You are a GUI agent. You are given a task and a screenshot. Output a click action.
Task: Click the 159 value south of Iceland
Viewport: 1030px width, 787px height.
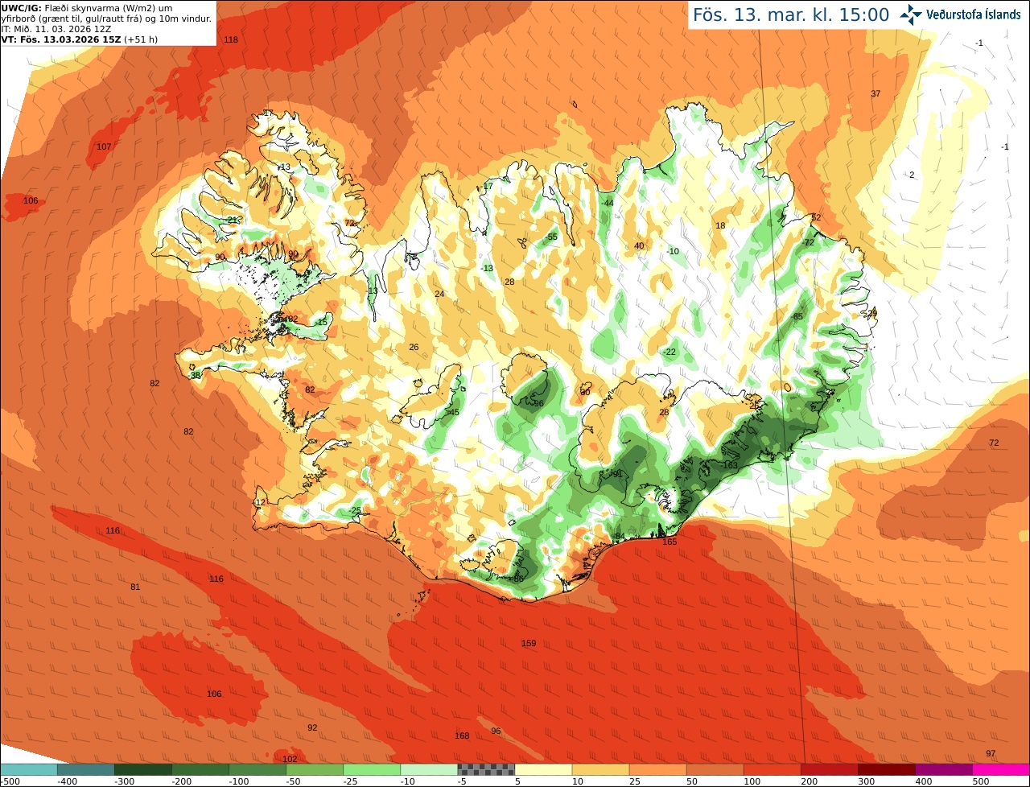pyautogui.click(x=529, y=643)
